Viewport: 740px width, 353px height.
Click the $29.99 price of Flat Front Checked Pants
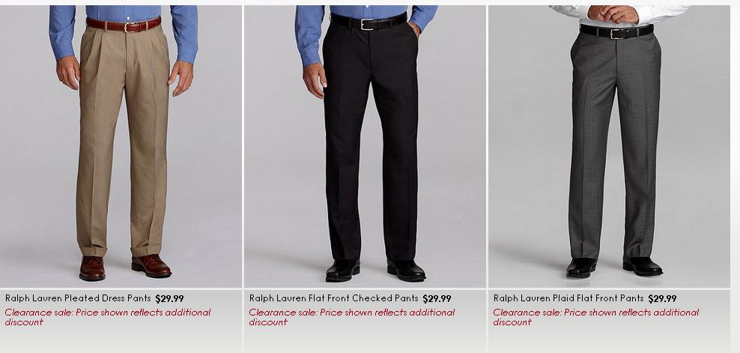(x=437, y=298)
